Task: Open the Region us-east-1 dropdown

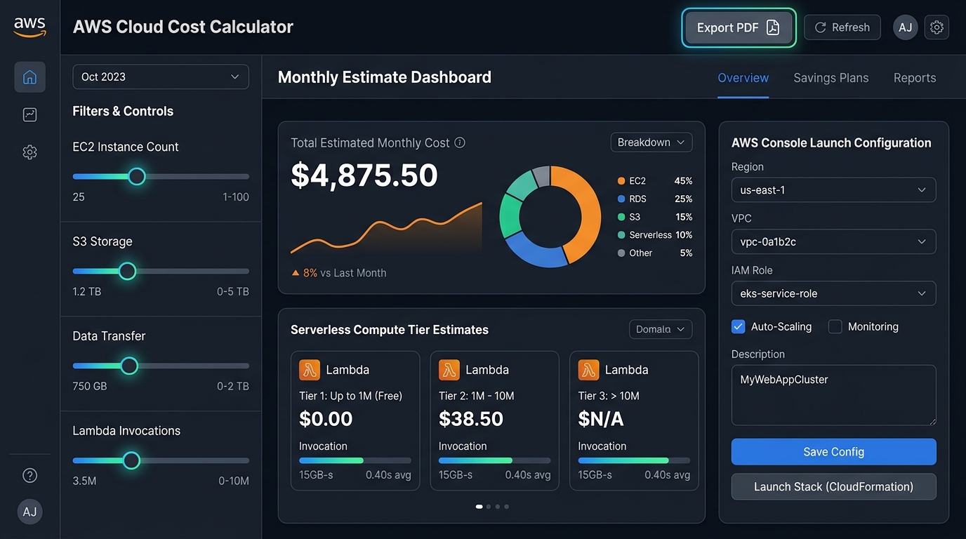Action: [833, 190]
